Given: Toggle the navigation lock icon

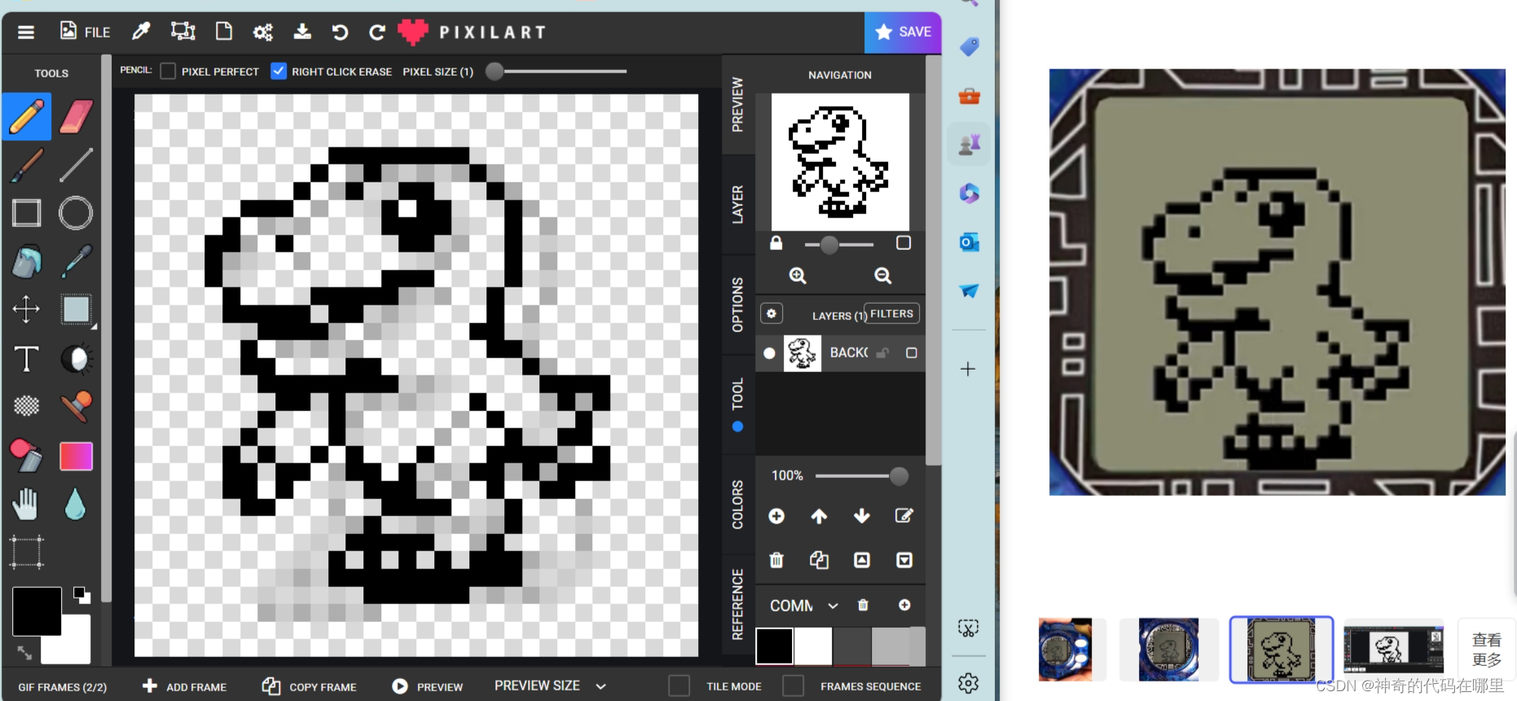Looking at the screenshot, I should coord(776,243).
